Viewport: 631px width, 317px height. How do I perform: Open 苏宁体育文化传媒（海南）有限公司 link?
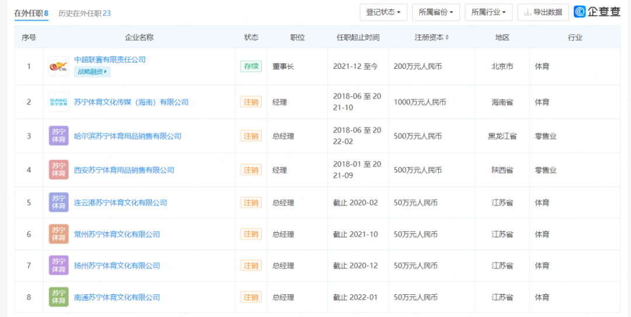point(131,102)
